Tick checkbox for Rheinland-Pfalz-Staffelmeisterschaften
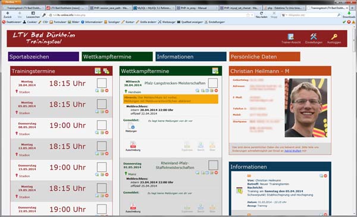 point(213,165)
